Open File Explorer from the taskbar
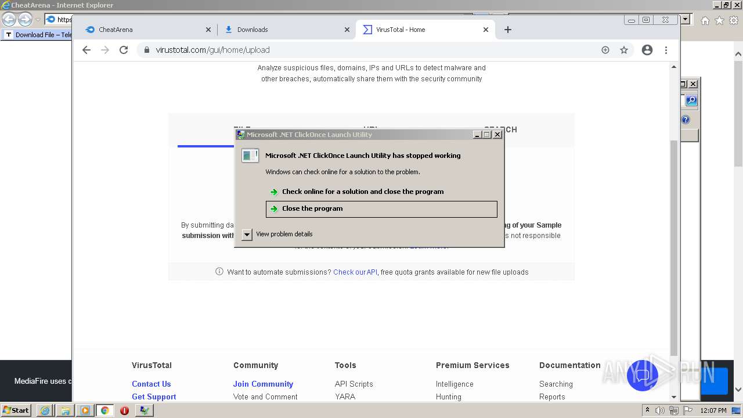743x418 pixels. pyautogui.click(x=65, y=410)
